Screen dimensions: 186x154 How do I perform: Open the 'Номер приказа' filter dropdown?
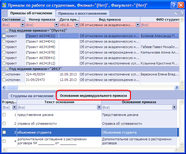[56, 25]
